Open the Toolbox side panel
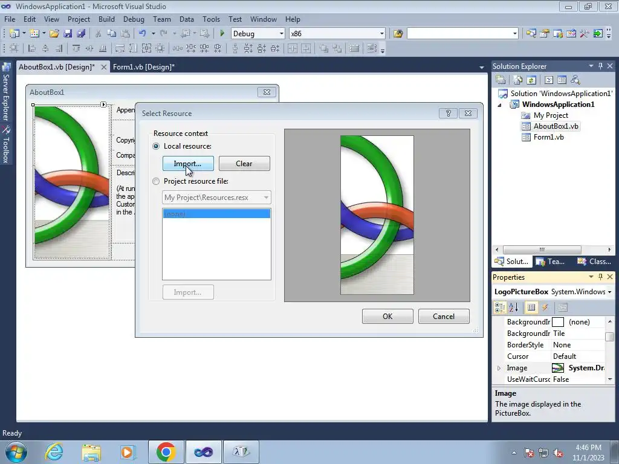This screenshot has height=464, width=619. 5,145
